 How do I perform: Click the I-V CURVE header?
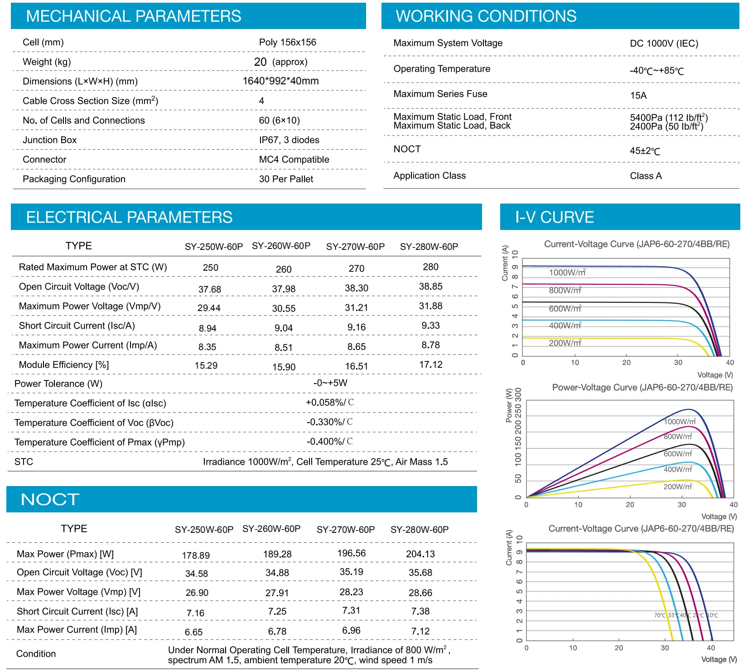coord(620,217)
